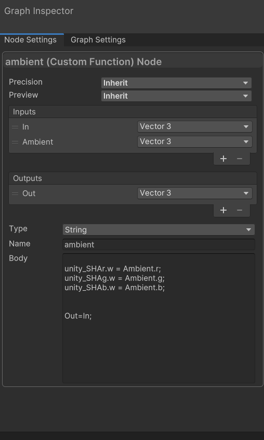Remove selected output with minus icon
The height and width of the screenshot is (440, 264).
point(240,210)
